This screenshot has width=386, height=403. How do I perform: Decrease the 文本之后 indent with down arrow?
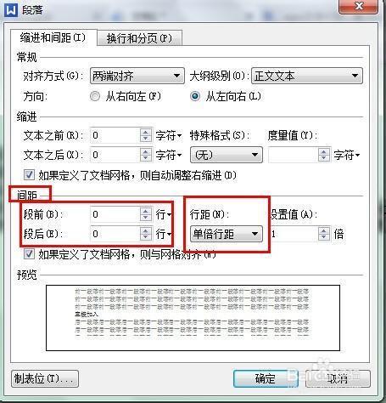click(145, 158)
